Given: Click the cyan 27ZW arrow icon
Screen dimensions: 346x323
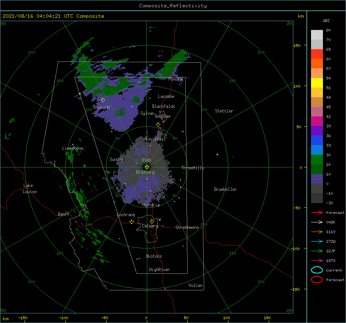Looking at the screenshot, I should (317, 242).
